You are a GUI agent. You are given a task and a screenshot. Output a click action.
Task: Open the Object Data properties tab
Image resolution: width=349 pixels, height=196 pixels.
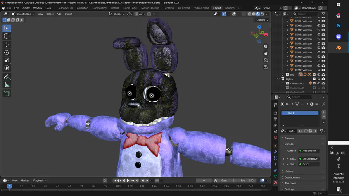click(275, 177)
